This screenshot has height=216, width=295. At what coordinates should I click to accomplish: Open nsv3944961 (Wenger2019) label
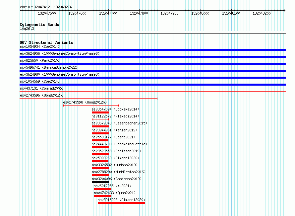click(x=114, y=130)
